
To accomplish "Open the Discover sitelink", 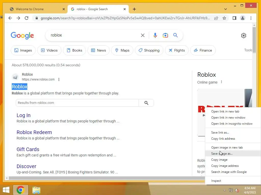I will tap(26, 166).
